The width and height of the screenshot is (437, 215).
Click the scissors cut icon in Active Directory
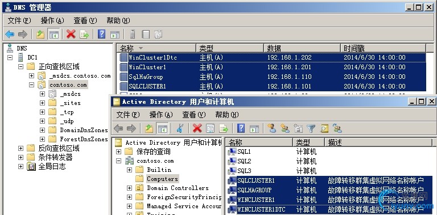(180, 128)
